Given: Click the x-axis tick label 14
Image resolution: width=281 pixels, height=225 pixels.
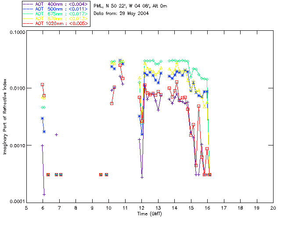Looking at the screenshot, I should 175,208.
